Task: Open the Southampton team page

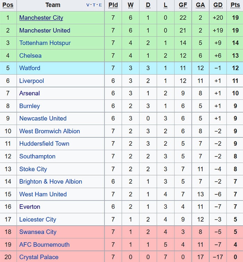Action: point(37,156)
